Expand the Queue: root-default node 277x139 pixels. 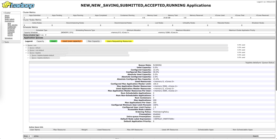(x=29, y=51)
